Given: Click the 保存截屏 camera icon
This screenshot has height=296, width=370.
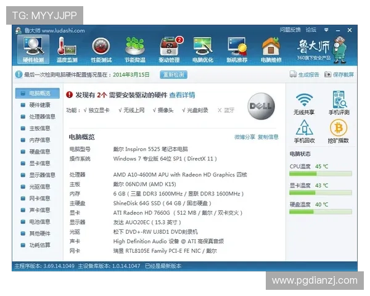Looking at the screenshot, I should 327,75.
